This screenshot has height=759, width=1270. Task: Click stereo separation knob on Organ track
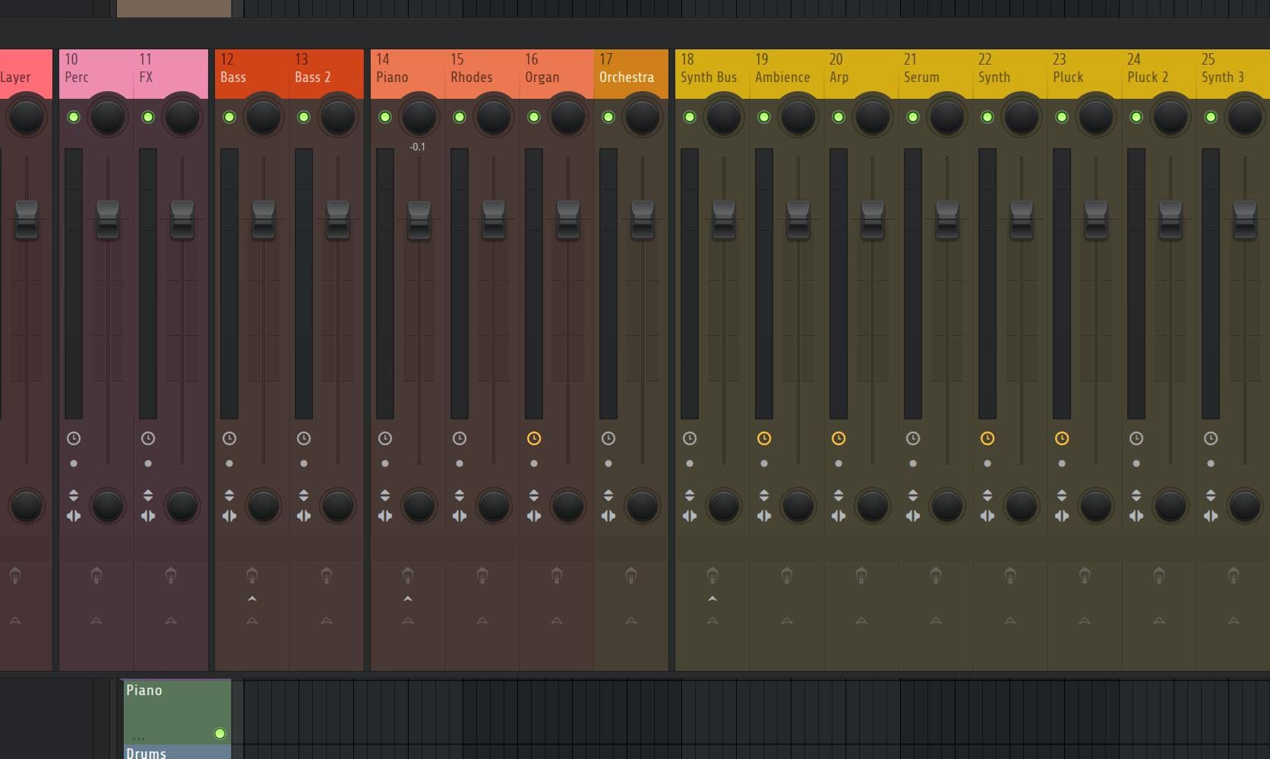[x=568, y=506]
